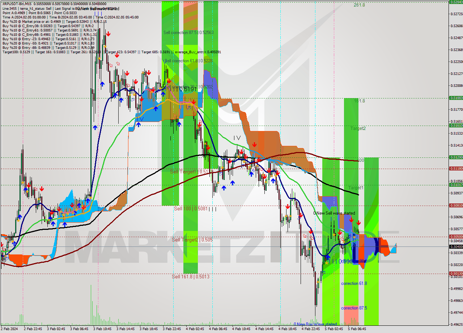The height and width of the screenshot is (333, 463).
Task: Click the 'I V' wave label
Action: 237,138
